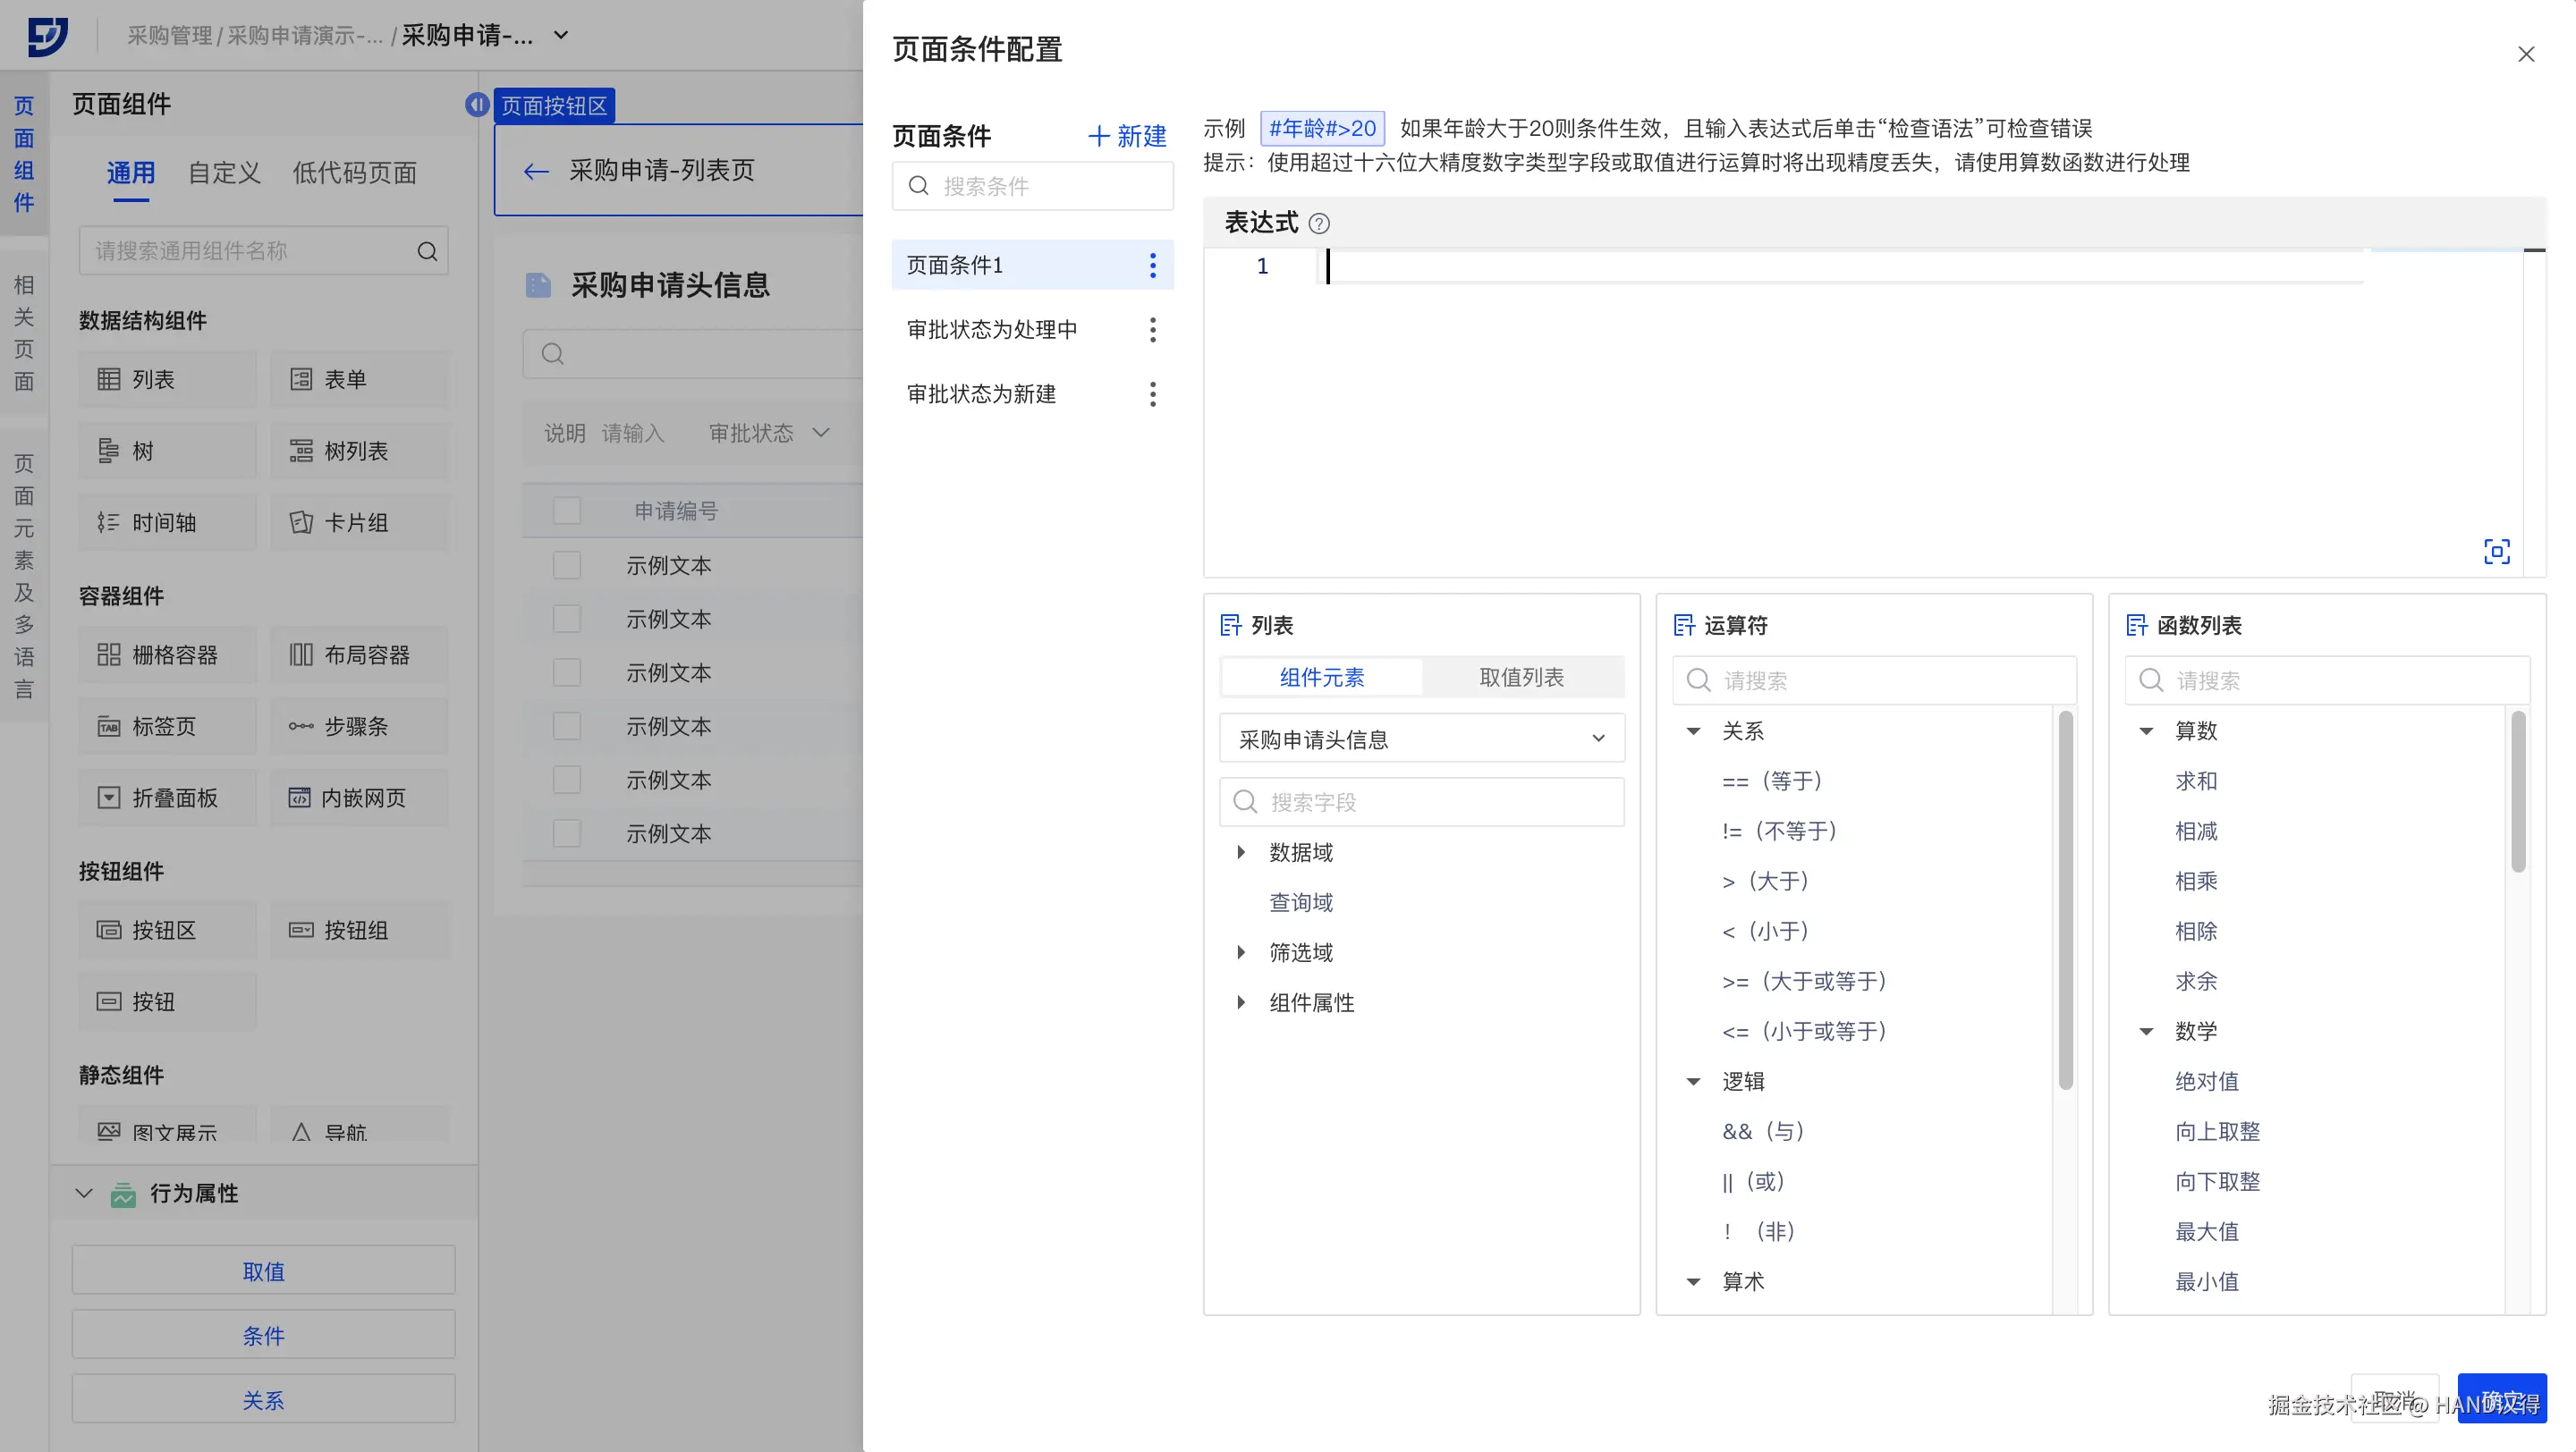Switch to the 取值列表 tab
The height and width of the screenshot is (1452, 2576).
[1521, 677]
